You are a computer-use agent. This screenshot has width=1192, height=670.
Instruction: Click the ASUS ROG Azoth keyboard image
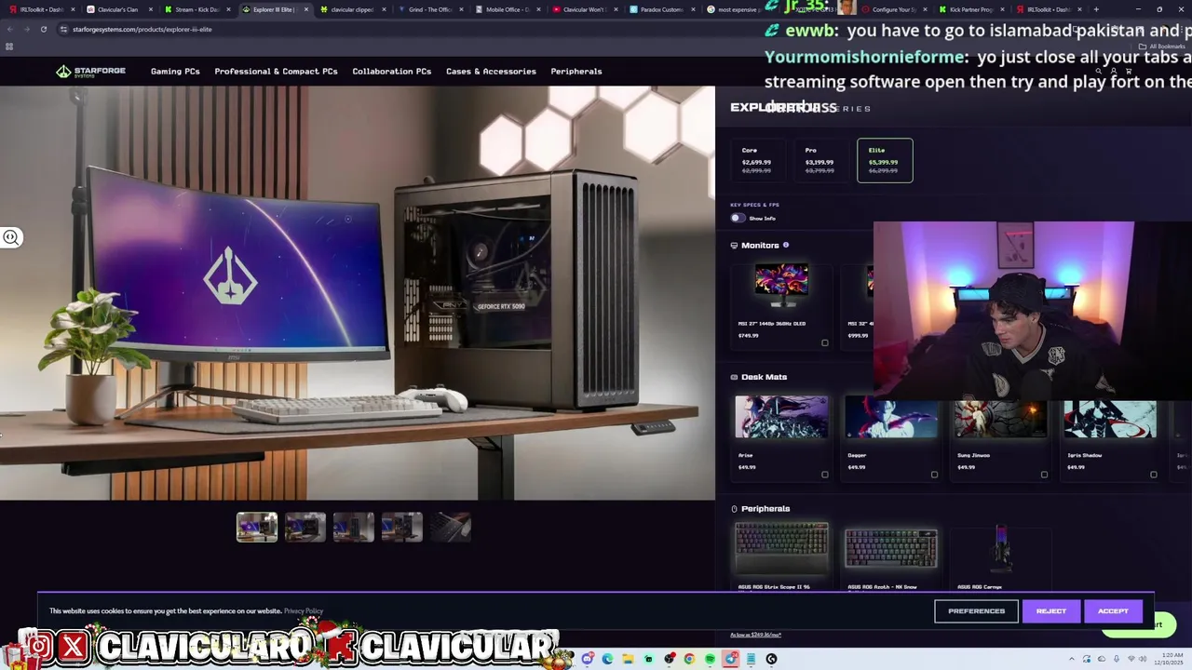click(x=891, y=549)
